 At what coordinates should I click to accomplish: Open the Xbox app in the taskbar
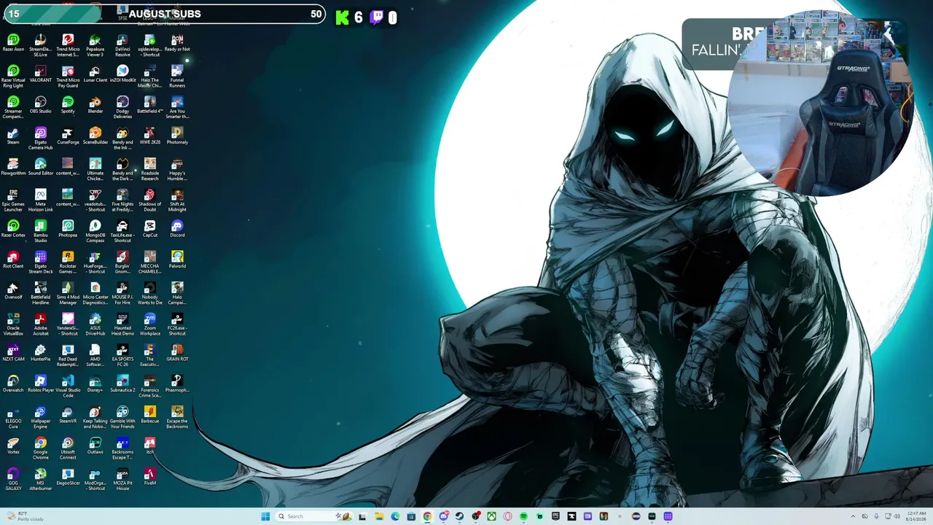491,516
